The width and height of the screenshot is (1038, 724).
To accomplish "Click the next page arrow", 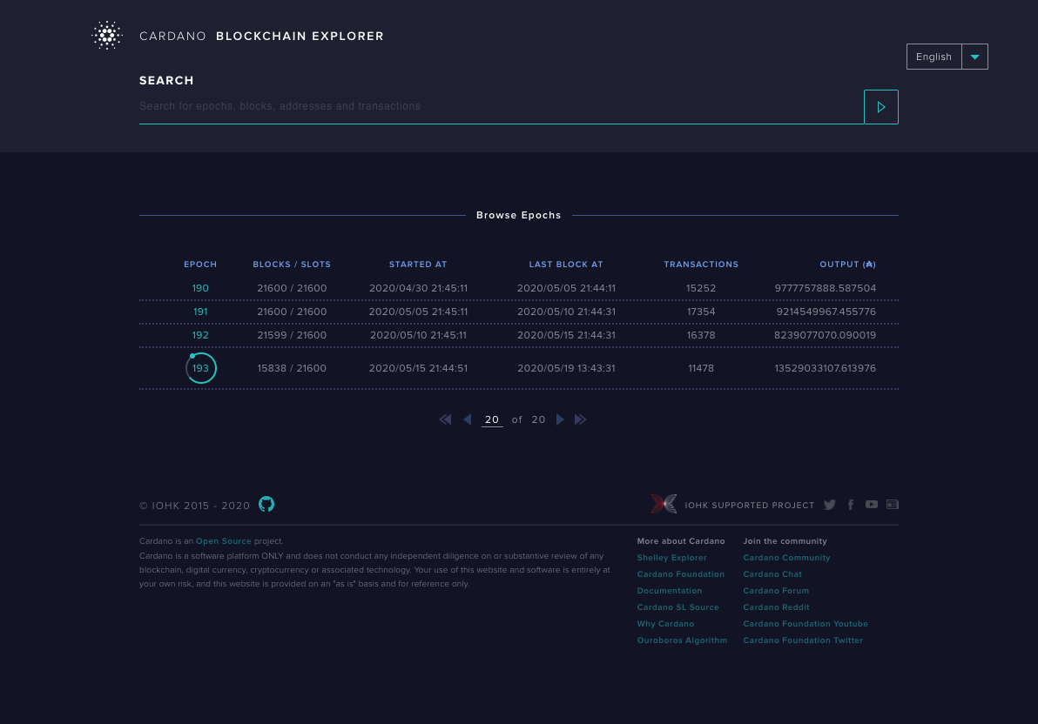I will 560,419.
